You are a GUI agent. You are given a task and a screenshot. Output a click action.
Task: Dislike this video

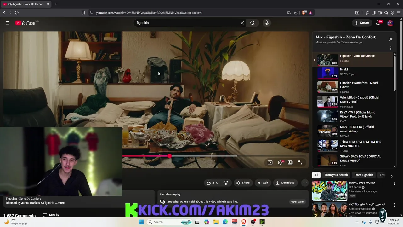click(226, 183)
